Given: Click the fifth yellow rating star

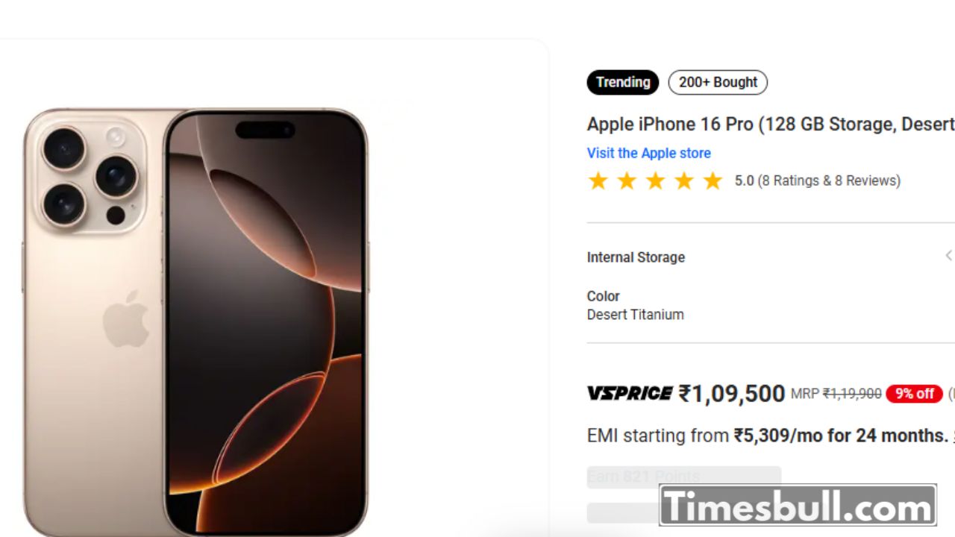Looking at the screenshot, I should (x=713, y=180).
